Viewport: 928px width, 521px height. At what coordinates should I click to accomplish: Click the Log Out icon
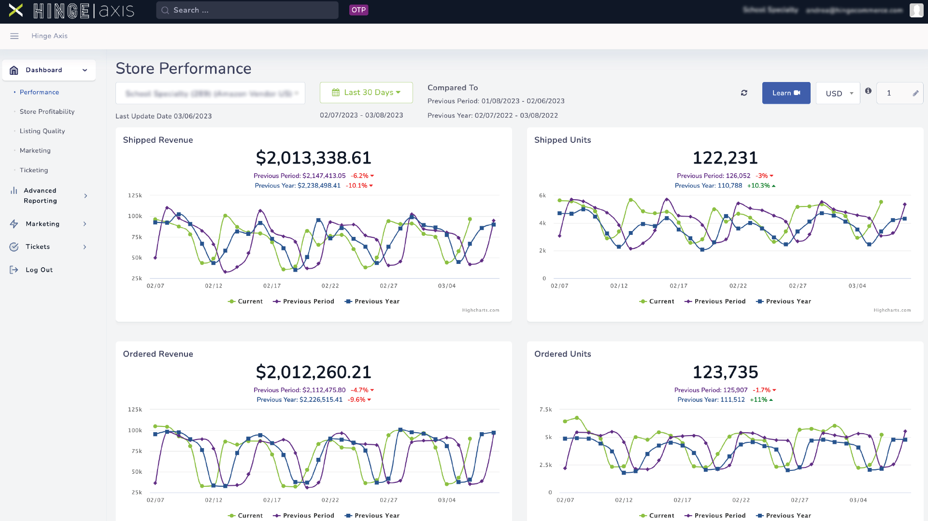pos(13,270)
